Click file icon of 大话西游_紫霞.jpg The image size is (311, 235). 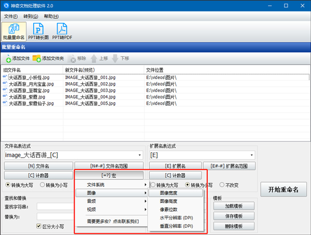tap(5, 97)
